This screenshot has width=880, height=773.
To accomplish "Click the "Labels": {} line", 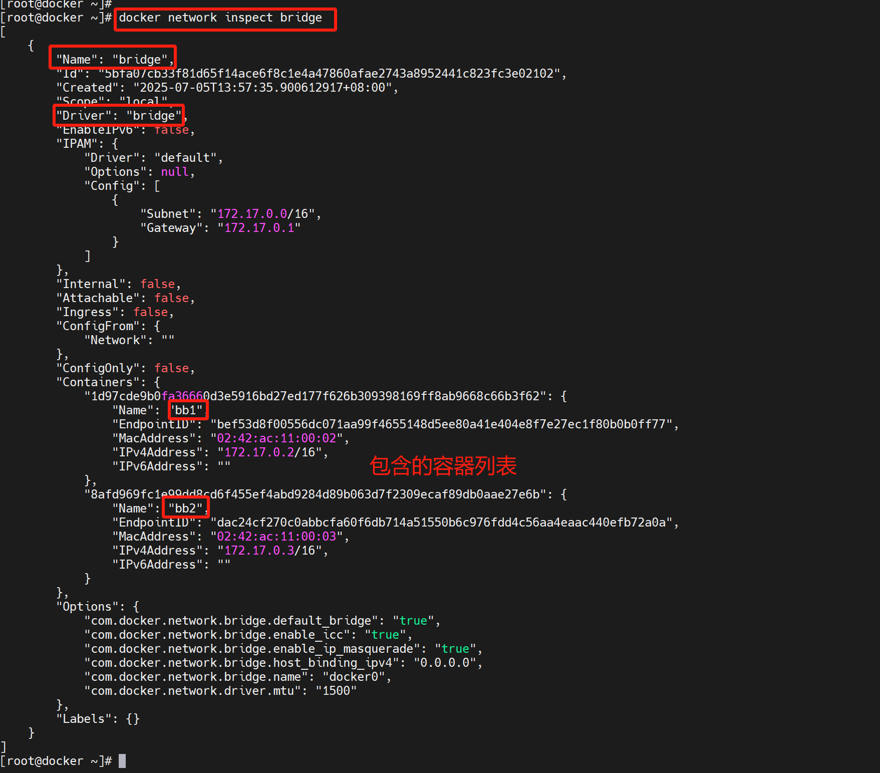I will pyautogui.click(x=98, y=719).
